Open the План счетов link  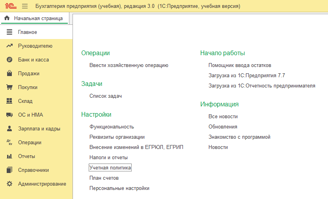[104, 178]
